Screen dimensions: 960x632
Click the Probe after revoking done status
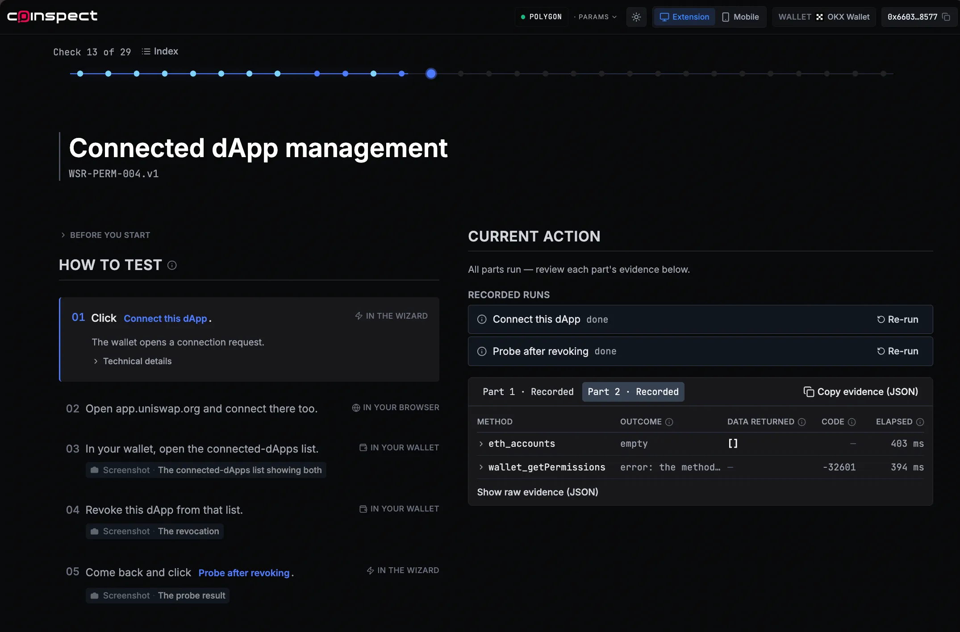(x=605, y=351)
